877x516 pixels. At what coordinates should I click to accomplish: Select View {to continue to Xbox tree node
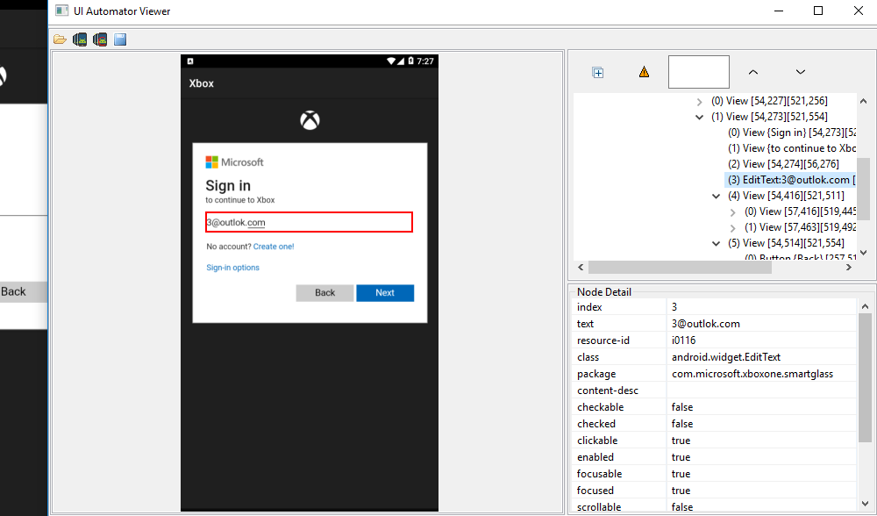click(791, 148)
